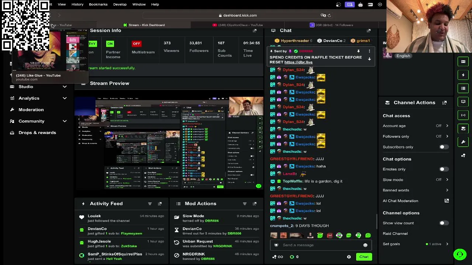Open Moderation in the sidebar
The height and width of the screenshot is (265, 472).
[31, 110]
